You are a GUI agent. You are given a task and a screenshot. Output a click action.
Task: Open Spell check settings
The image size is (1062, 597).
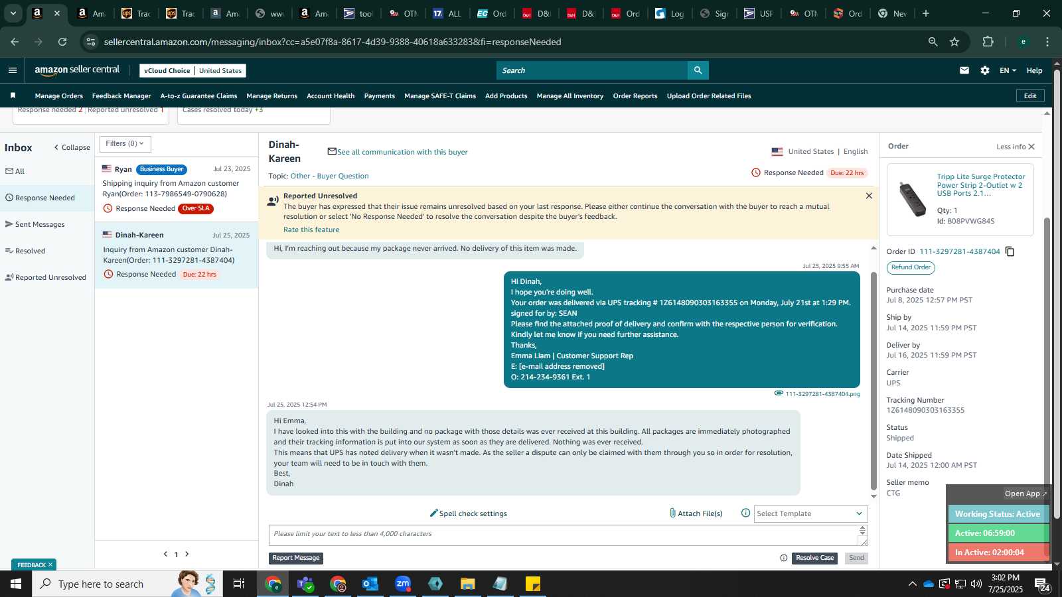469,513
